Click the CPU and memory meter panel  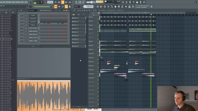[112, 2]
